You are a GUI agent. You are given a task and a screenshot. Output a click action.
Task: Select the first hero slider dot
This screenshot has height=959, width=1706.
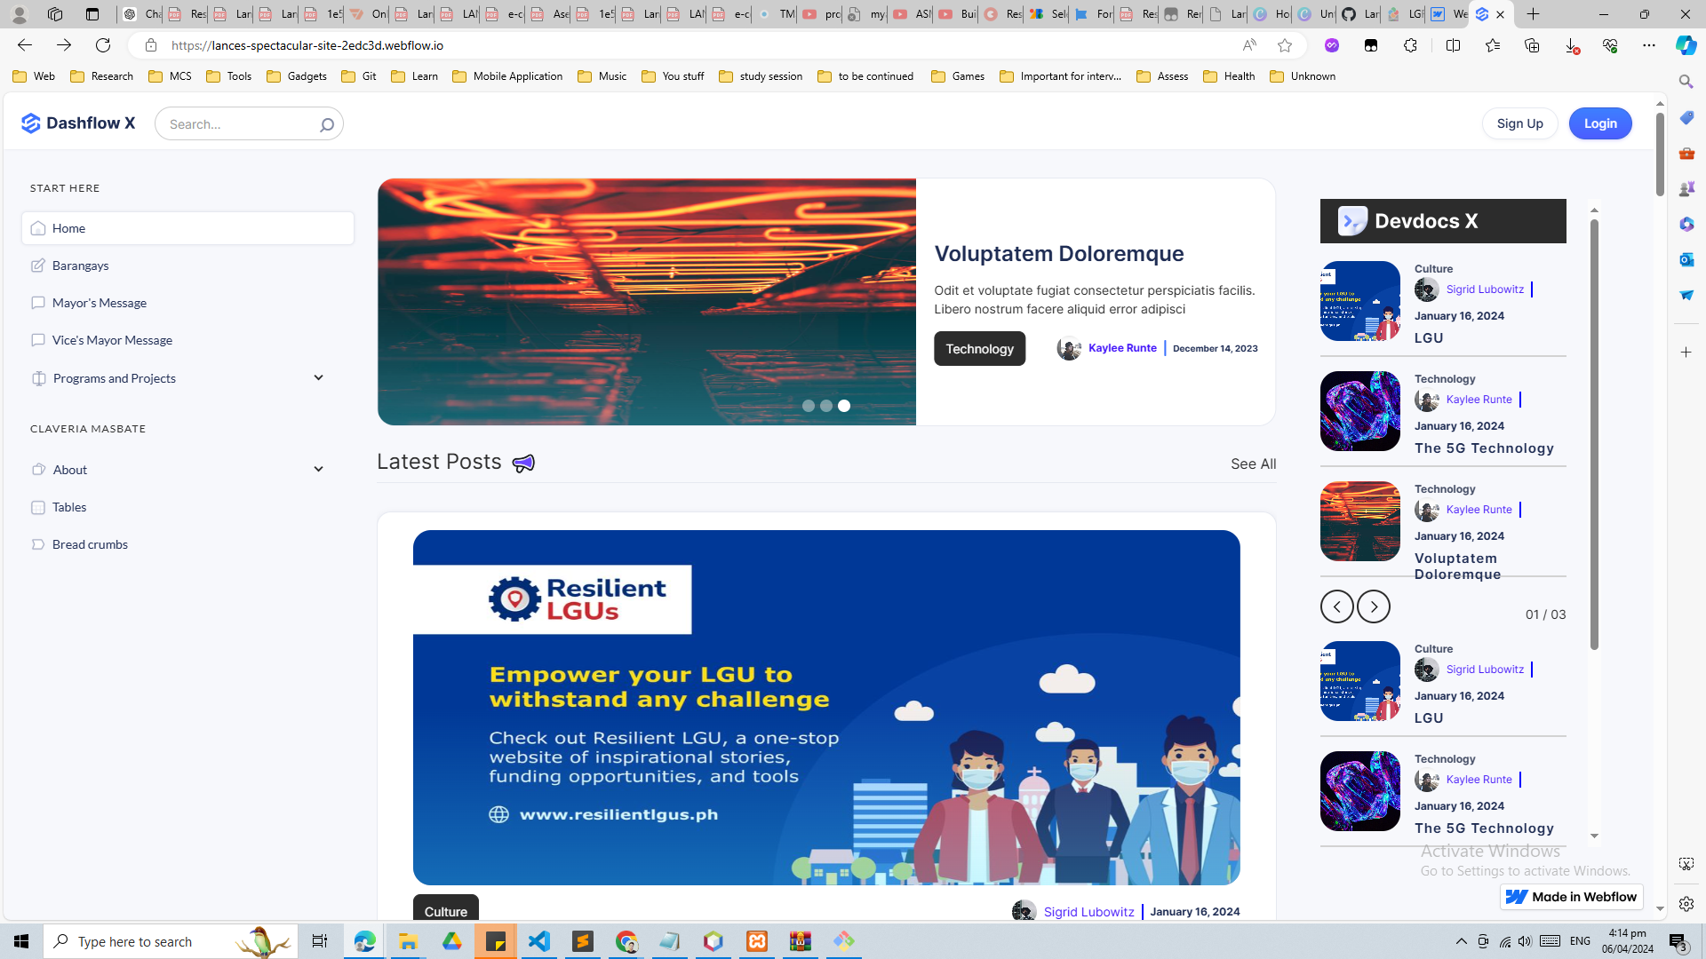[808, 406]
